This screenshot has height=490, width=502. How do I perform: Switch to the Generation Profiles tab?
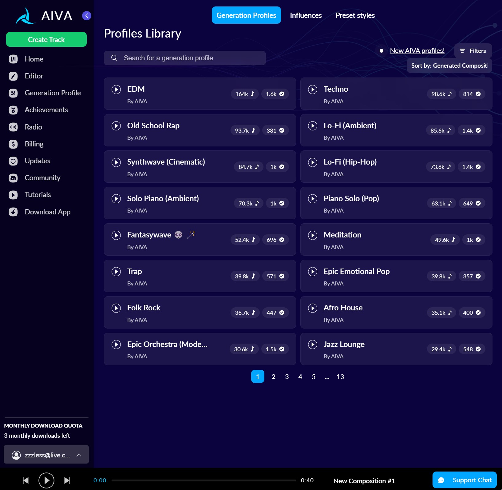(246, 15)
